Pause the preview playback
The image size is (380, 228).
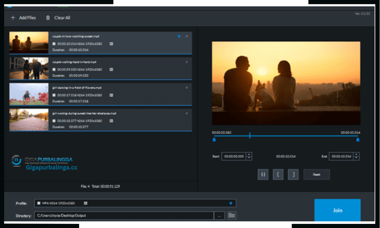pyautogui.click(x=263, y=174)
